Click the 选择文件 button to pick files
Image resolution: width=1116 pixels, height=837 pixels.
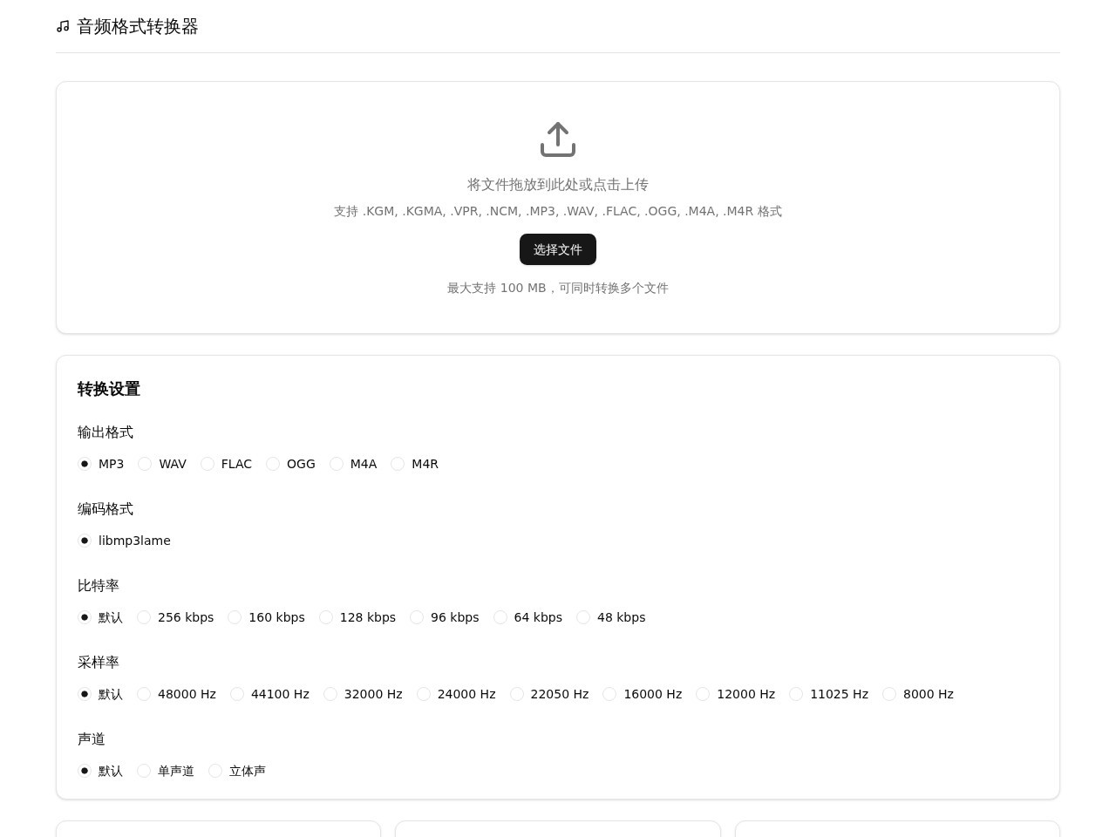[558, 249]
